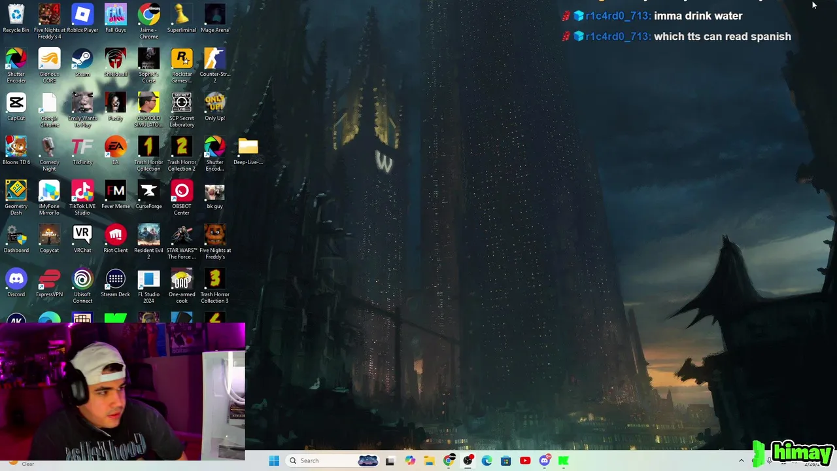
Task: Launch the One-armed cook desktop icon
Action: (x=182, y=286)
